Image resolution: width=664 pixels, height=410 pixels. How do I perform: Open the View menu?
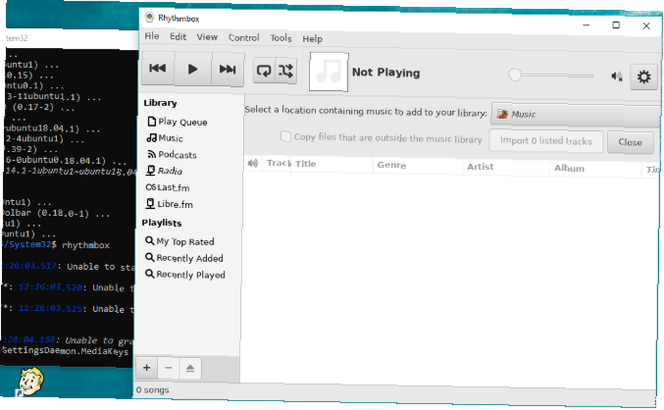(x=207, y=37)
